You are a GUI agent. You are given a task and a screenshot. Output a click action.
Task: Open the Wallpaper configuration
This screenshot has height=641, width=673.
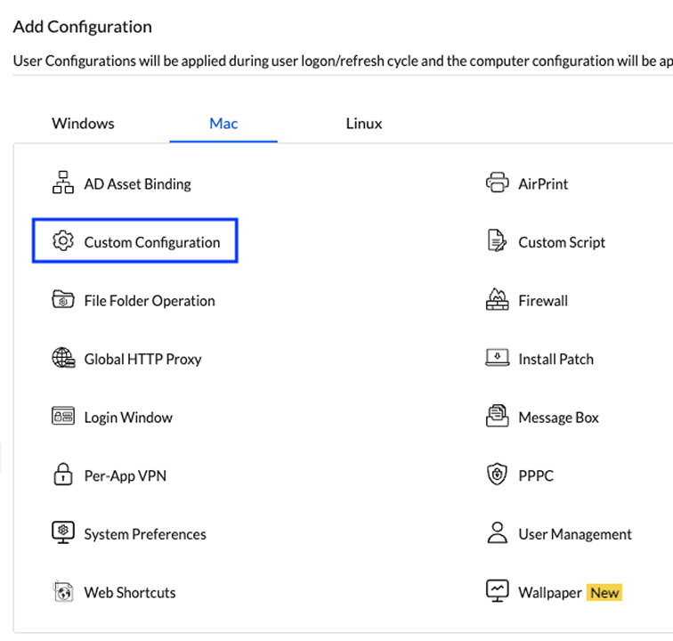point(549,592)
